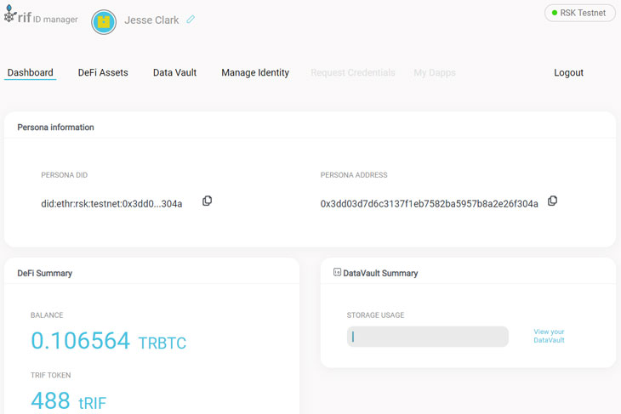Screen dimensions: 621x414
Task: Go to the Data Vault tab
Action: [174, 73]
